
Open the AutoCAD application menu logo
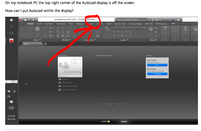coord(20,19)
